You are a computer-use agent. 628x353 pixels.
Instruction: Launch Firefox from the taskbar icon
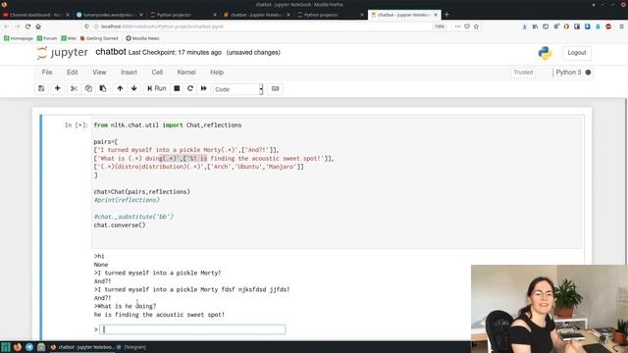click(18, 347)
